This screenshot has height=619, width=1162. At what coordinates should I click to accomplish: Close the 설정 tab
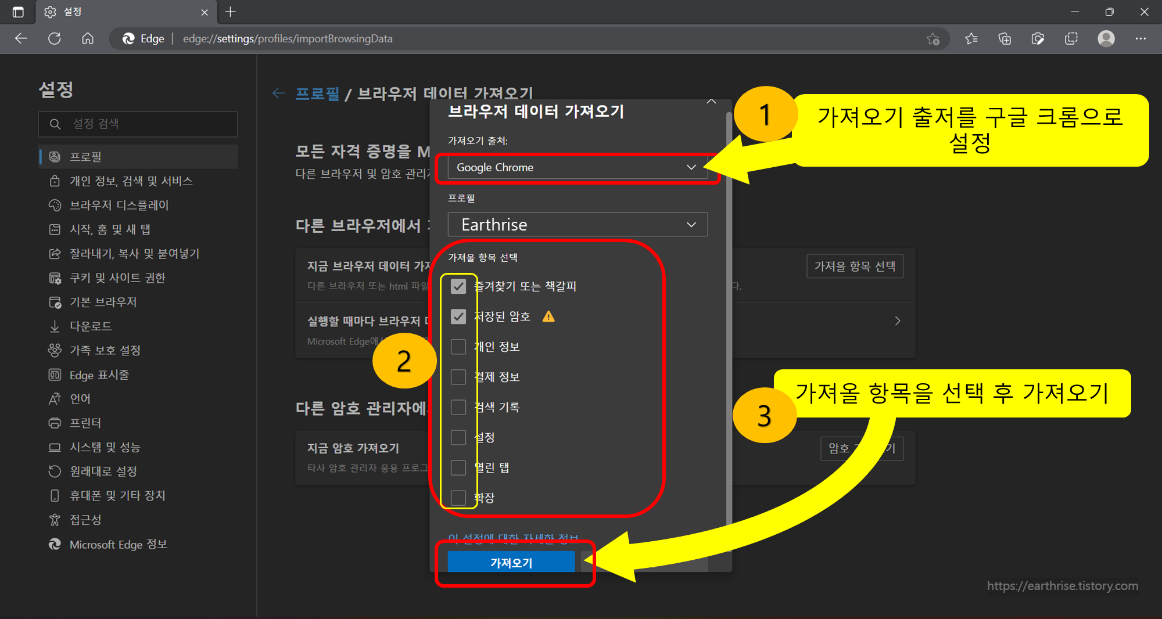click(x=205, y=12)
